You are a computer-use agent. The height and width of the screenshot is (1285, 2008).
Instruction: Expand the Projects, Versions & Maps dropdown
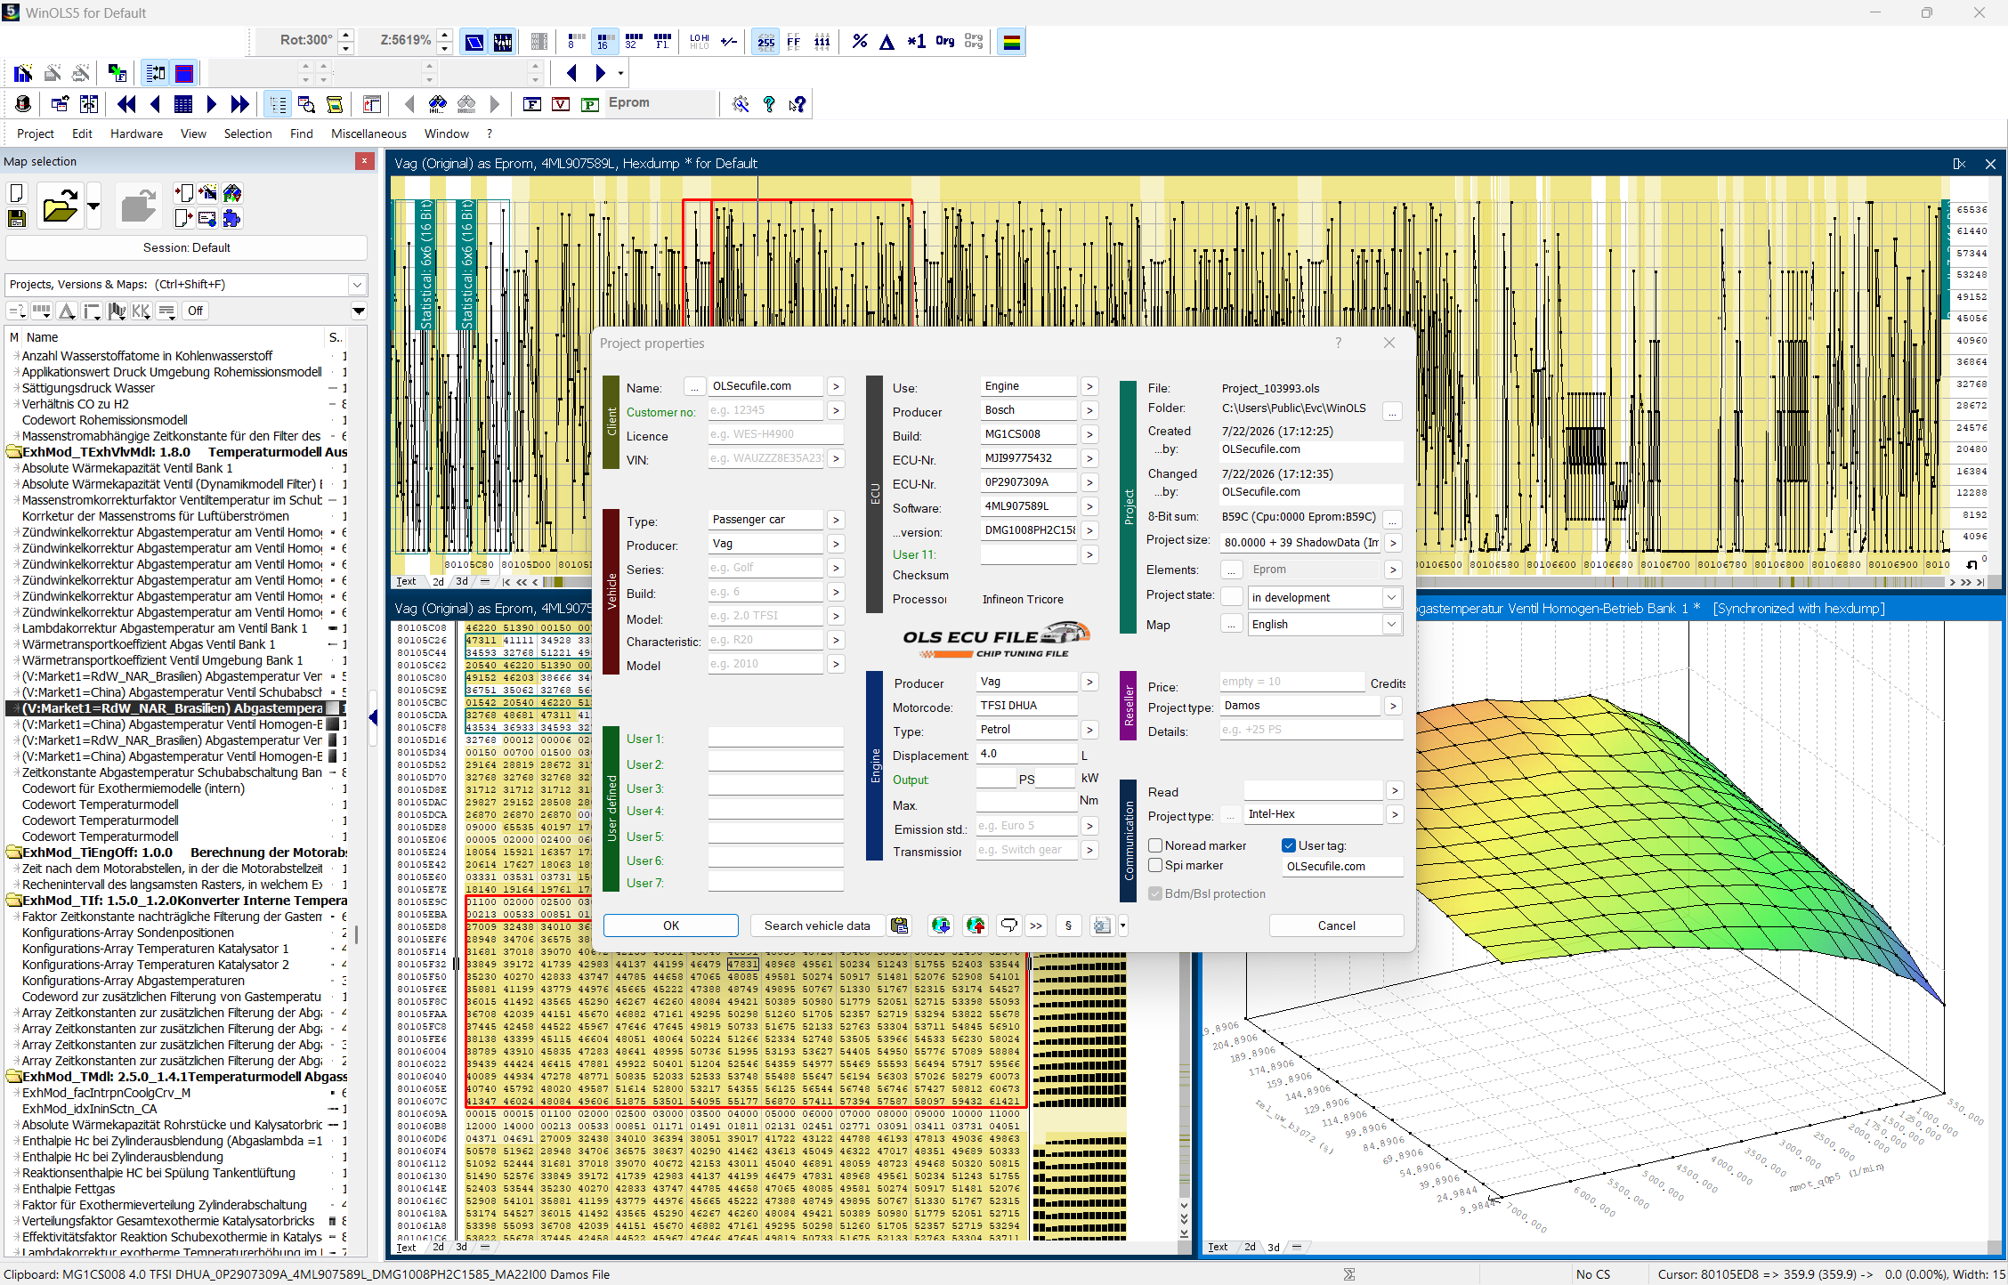357,285
